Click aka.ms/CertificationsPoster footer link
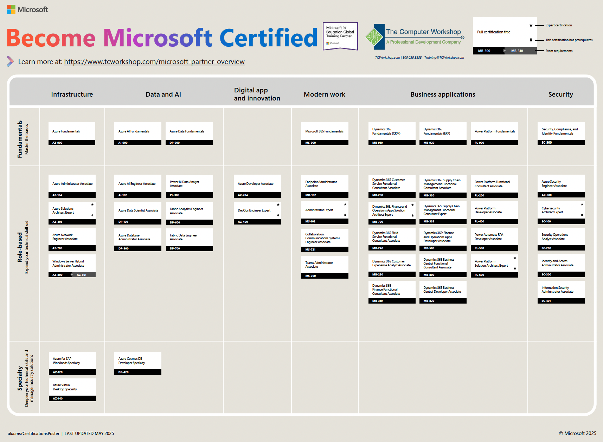This screenshot has width=603, height=442. click(34, 433)
